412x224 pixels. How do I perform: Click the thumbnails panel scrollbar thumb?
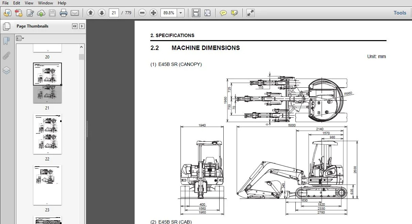(81, 57)
